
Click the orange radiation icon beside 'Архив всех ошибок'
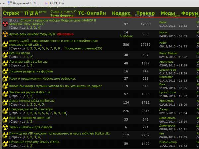[5, 34]
